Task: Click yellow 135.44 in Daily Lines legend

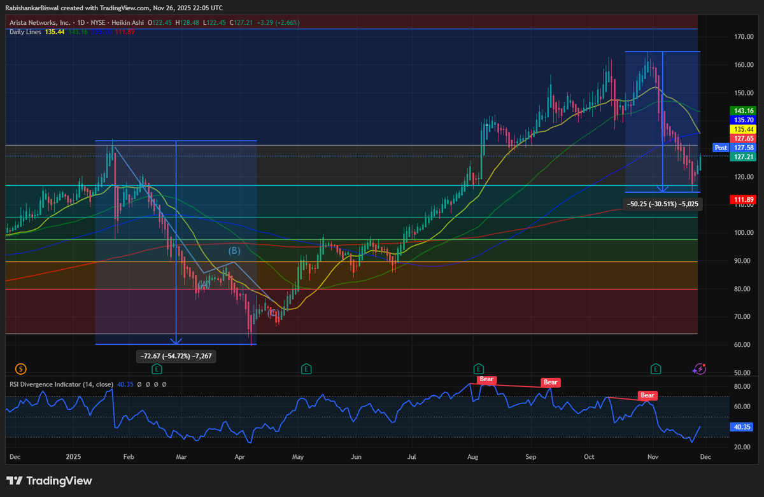Action: click(x=55, y=32)
